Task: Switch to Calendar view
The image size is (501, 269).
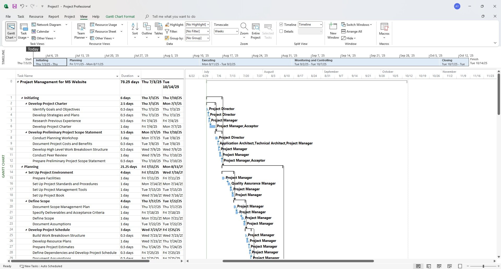Action: tap(41, 31)
